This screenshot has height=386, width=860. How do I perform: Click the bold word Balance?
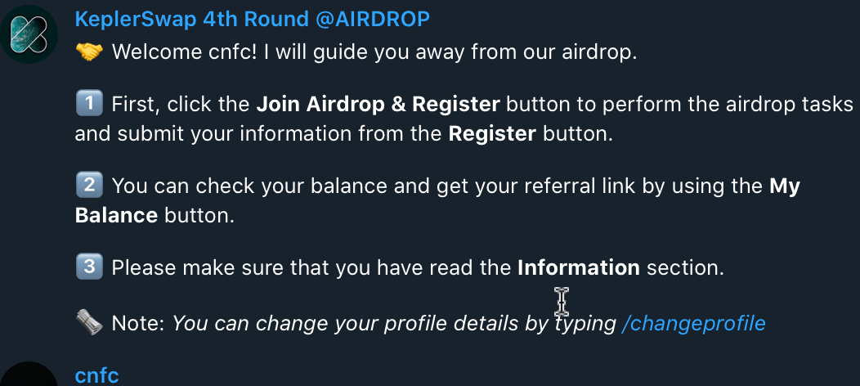pyautogui.click(x=116, y=216)
